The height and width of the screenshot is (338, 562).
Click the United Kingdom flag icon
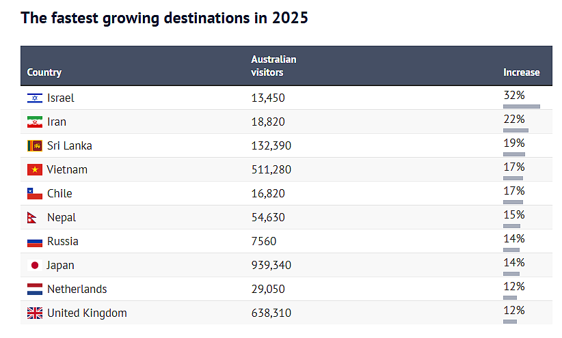coord(34,313)
